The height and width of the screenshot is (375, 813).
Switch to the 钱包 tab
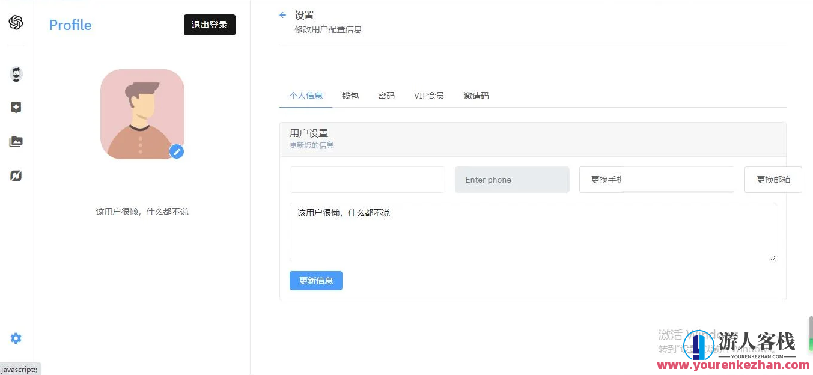(350, 95)
